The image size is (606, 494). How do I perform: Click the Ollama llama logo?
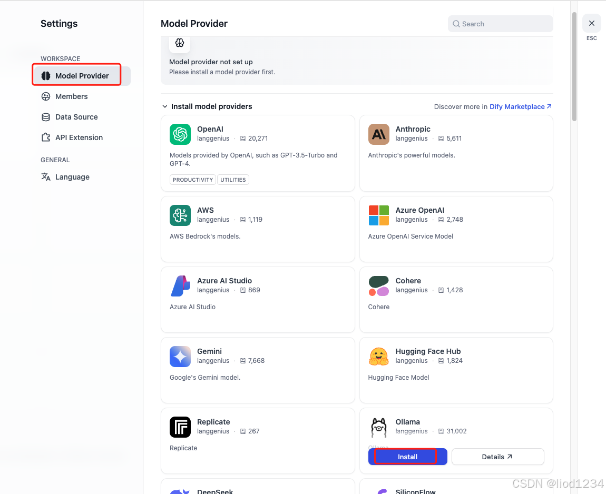pos(379,427)
